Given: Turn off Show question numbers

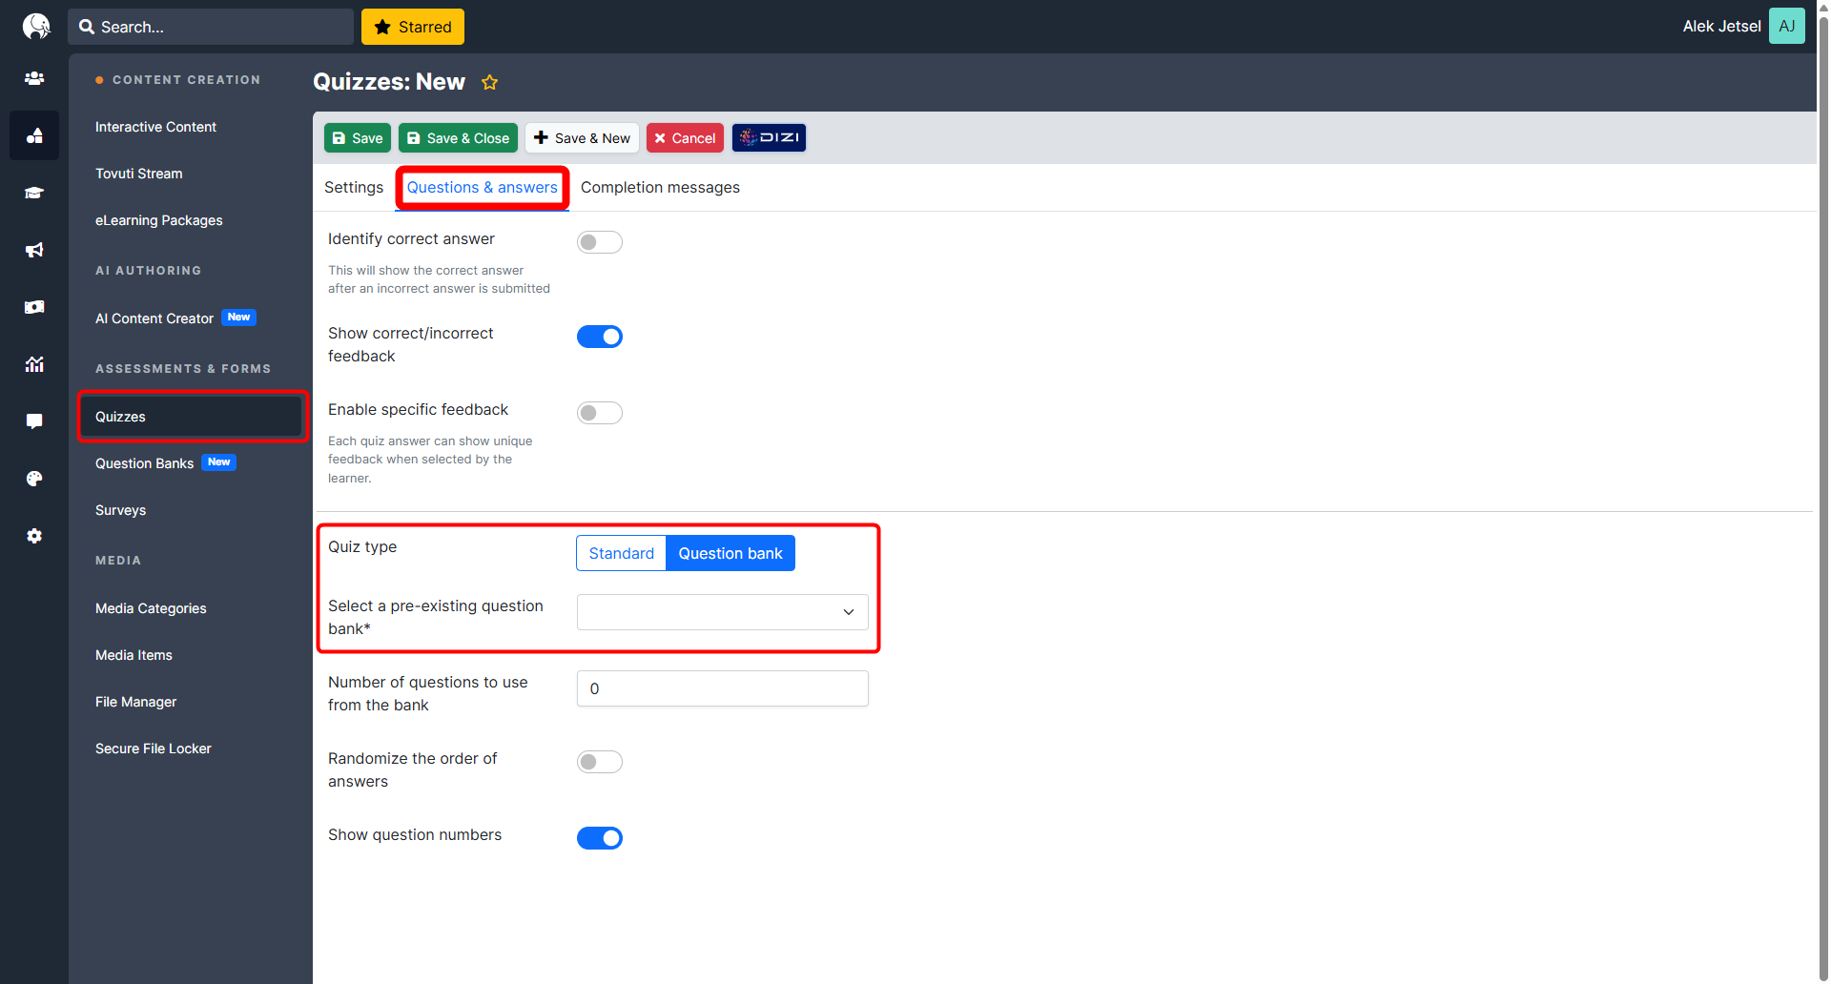Looking at the screenshot, I should pos(600,838).
